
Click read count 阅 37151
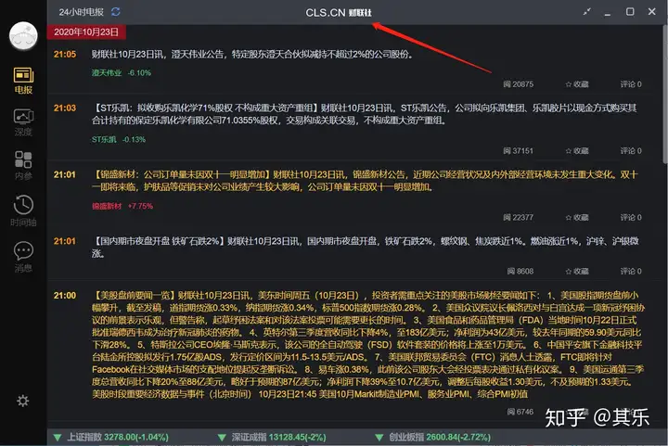point(518,150)
